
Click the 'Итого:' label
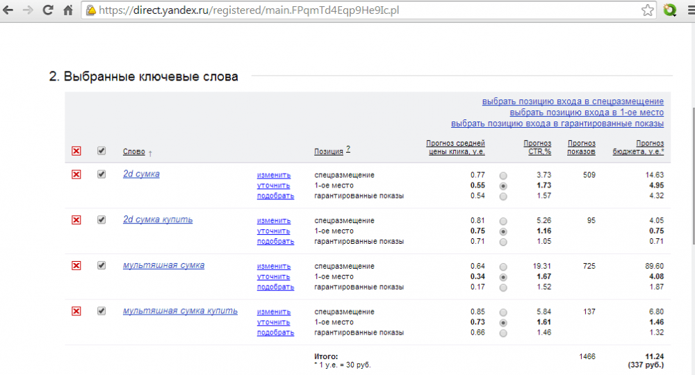(326, 356)
